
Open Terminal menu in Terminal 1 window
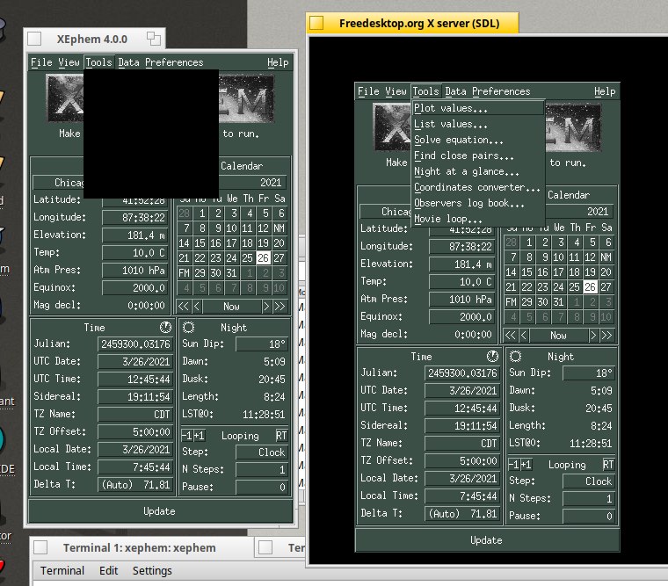62,571
